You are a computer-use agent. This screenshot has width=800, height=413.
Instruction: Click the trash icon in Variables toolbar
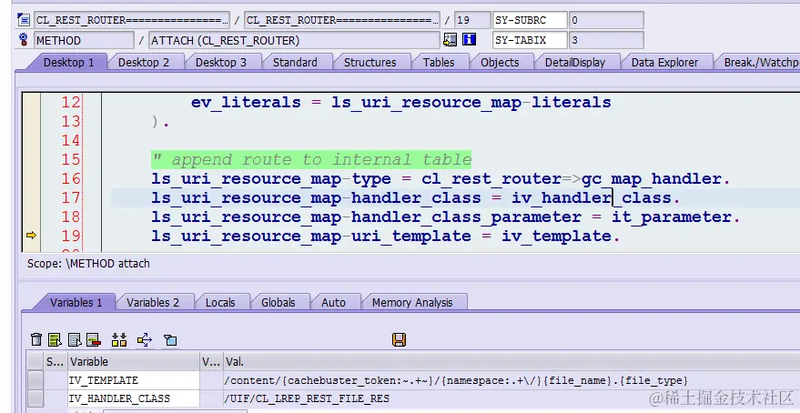[36, 339]
